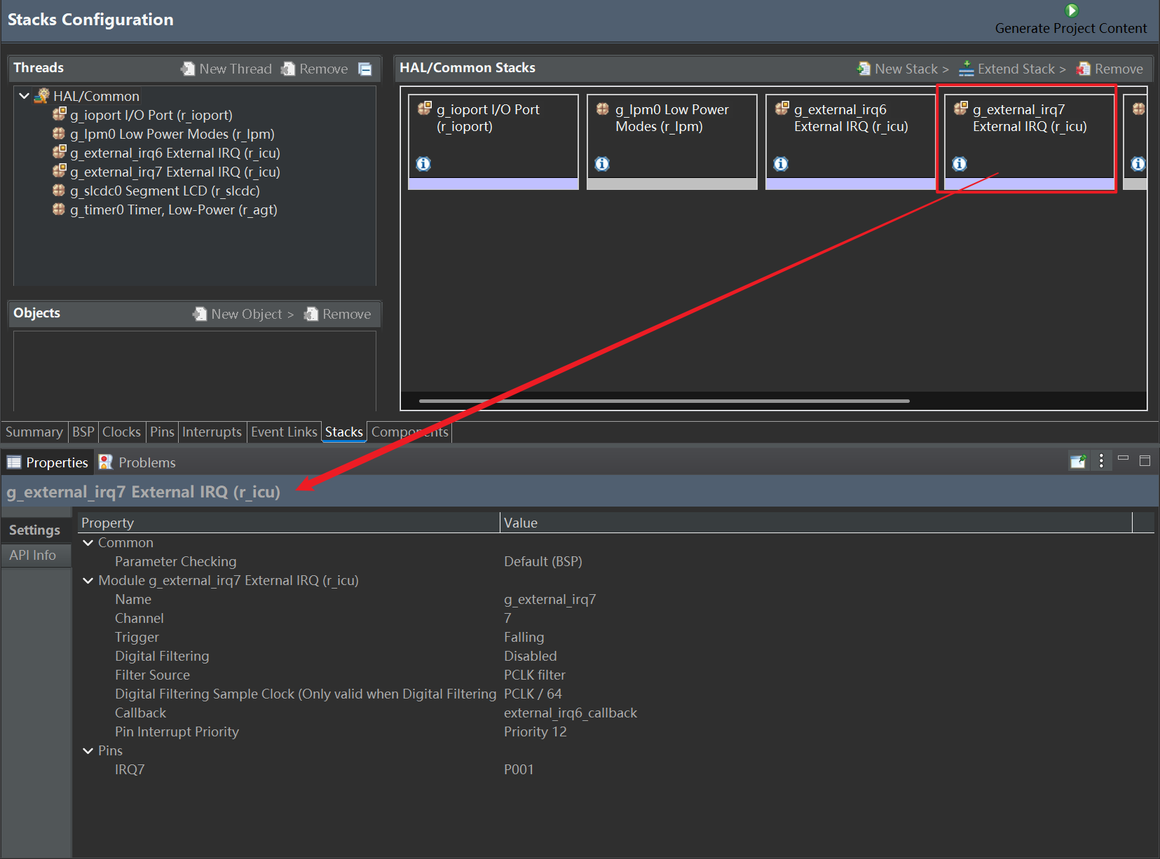This screenshot has width=1160, height=859.
Task: Click the Objects Remove icon
Action: click(x=311, y=314)
